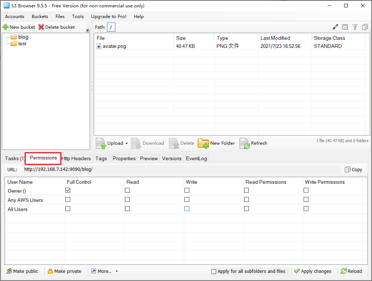Sort by the Storage Class column header
This screenshot has height=281, width=372.
pos(338,38)
